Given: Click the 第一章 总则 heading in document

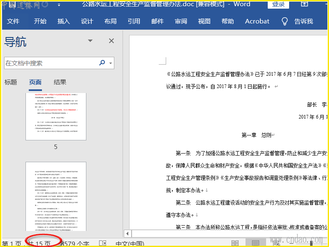Looking at the screenshot, I should [257, 135].
